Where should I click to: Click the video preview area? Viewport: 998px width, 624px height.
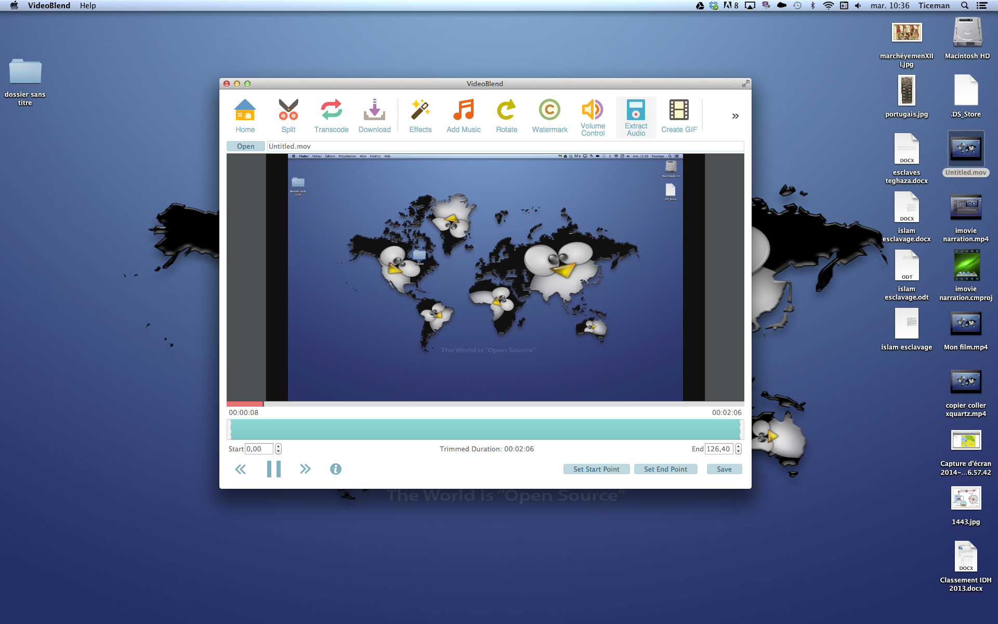tap(485, 277)
